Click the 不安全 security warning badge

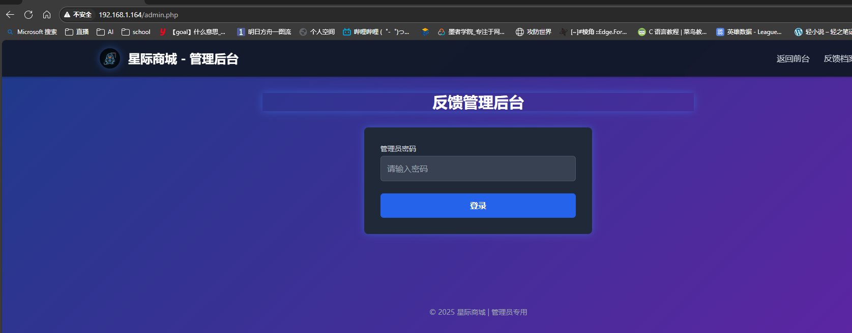(x=78, y=15)
